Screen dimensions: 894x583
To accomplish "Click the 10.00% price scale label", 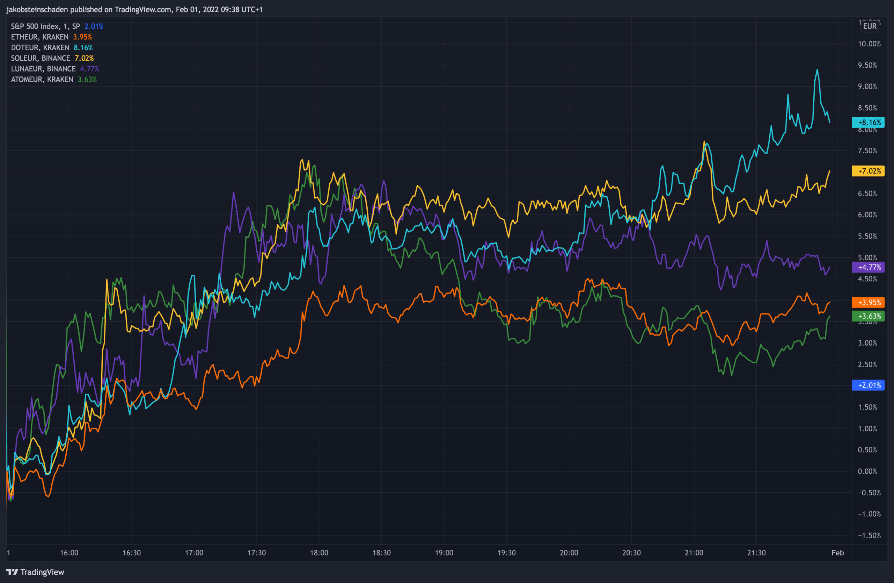I will [869, 44].
